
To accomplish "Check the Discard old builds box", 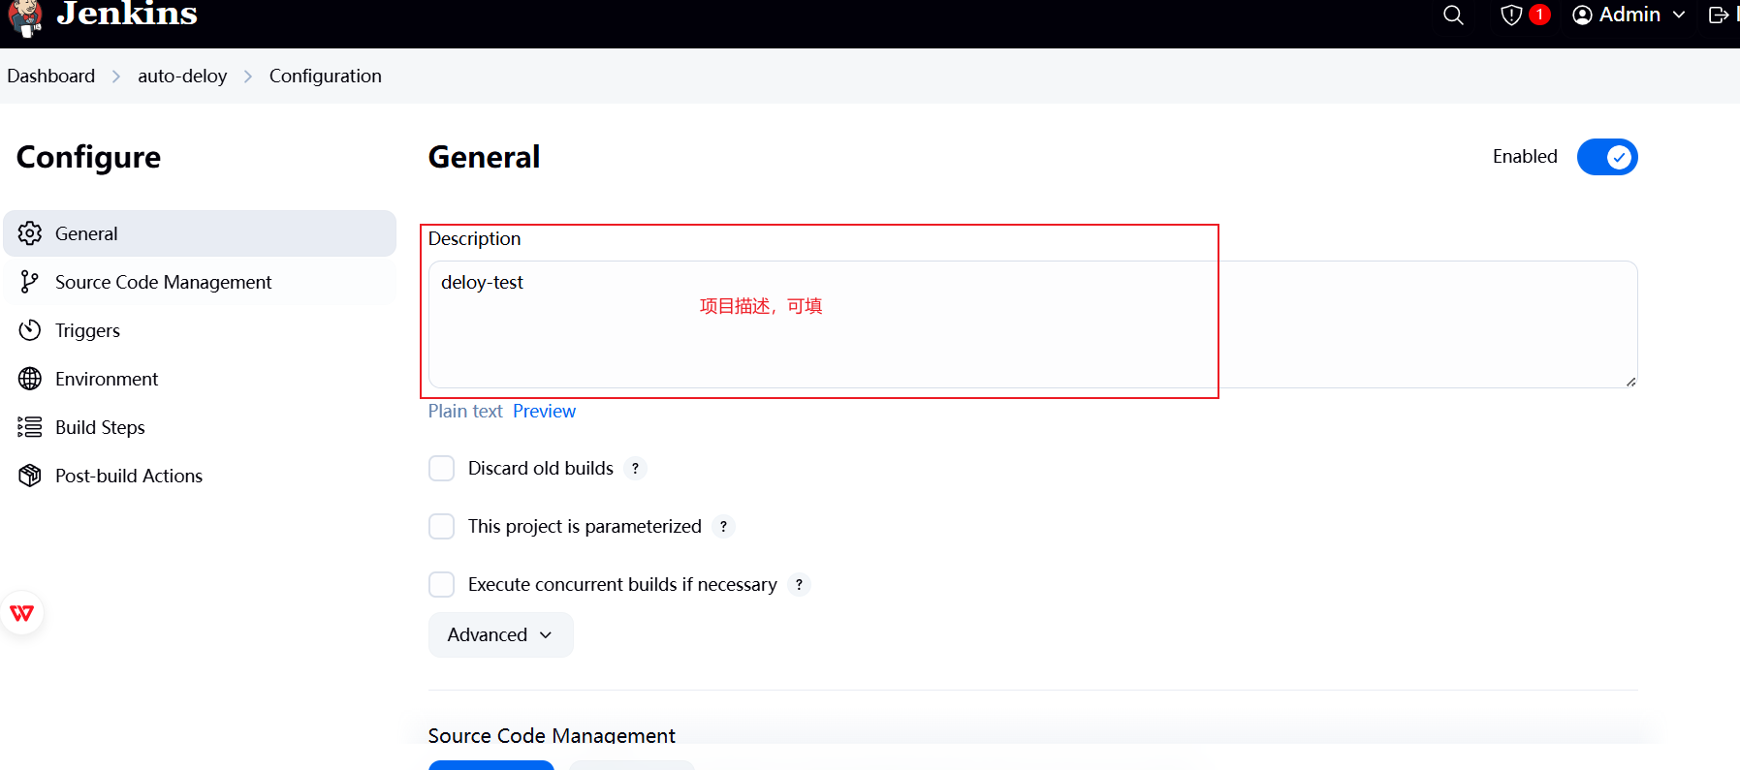I will tap(442, 469).
